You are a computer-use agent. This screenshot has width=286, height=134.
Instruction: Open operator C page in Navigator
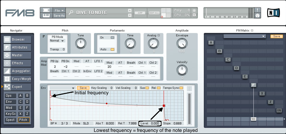pos(20,102)
